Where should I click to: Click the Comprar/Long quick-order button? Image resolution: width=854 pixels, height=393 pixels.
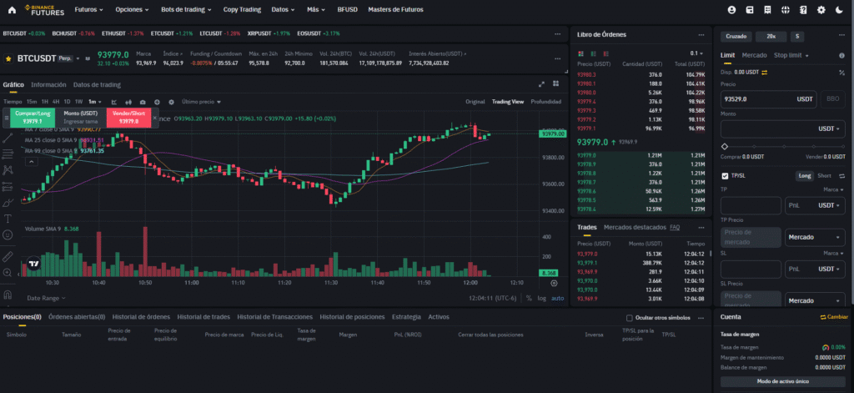coord(33,118)
